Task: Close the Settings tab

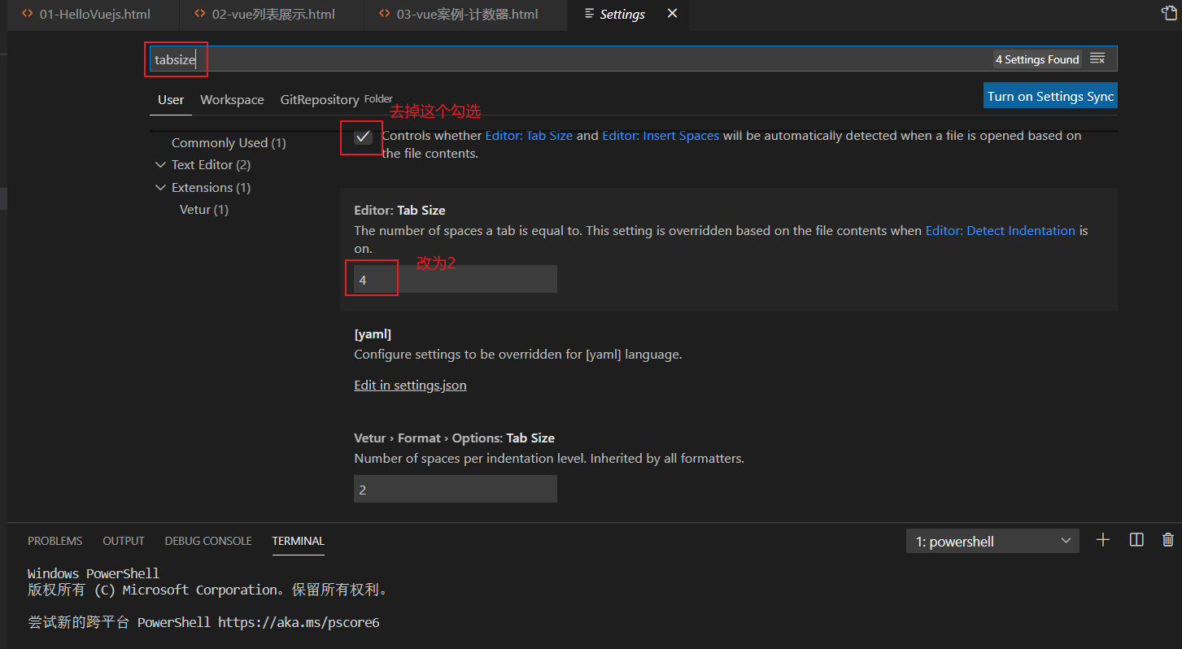Action: pyautogui.click(x=672, y=14)
